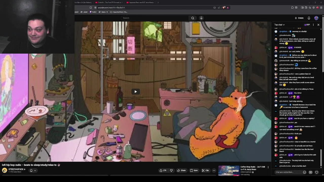Click Brave Rewards triangle icon
Screen dimensions: 324x182
tap(228, 8)
